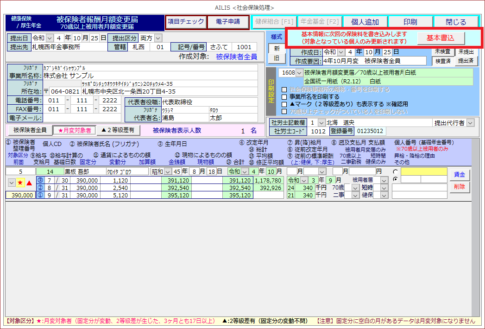Screen dimensions: 485x329
Task: Check the ▲マークも表示する option
Action: [285, 104]
